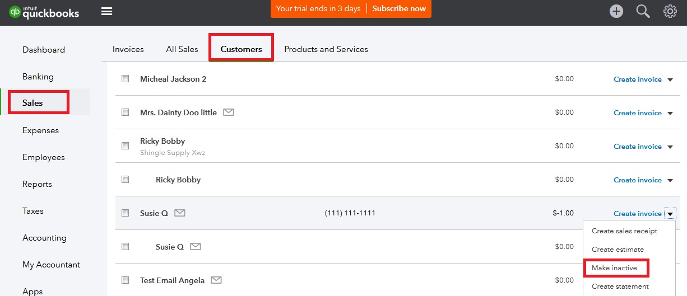
Task: Open the settings gear menu
Action: (670, 11)
